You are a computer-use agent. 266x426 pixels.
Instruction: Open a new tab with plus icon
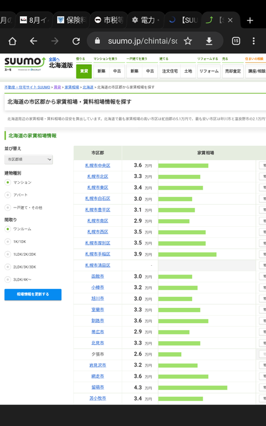tap(250, 21)
